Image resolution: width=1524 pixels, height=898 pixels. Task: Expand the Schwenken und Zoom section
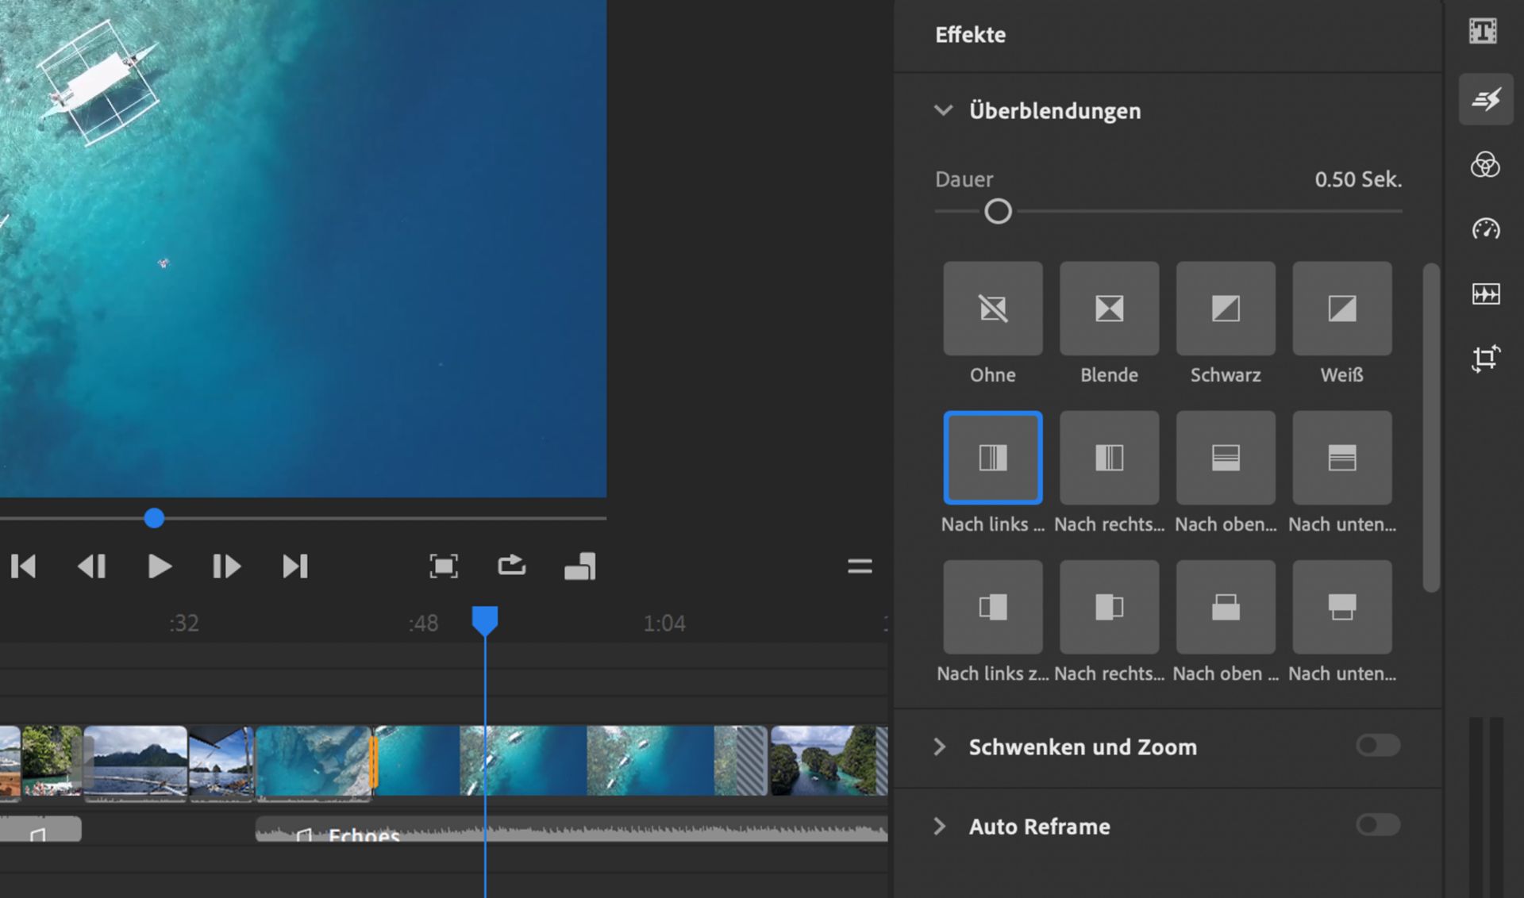pos(940,746)
